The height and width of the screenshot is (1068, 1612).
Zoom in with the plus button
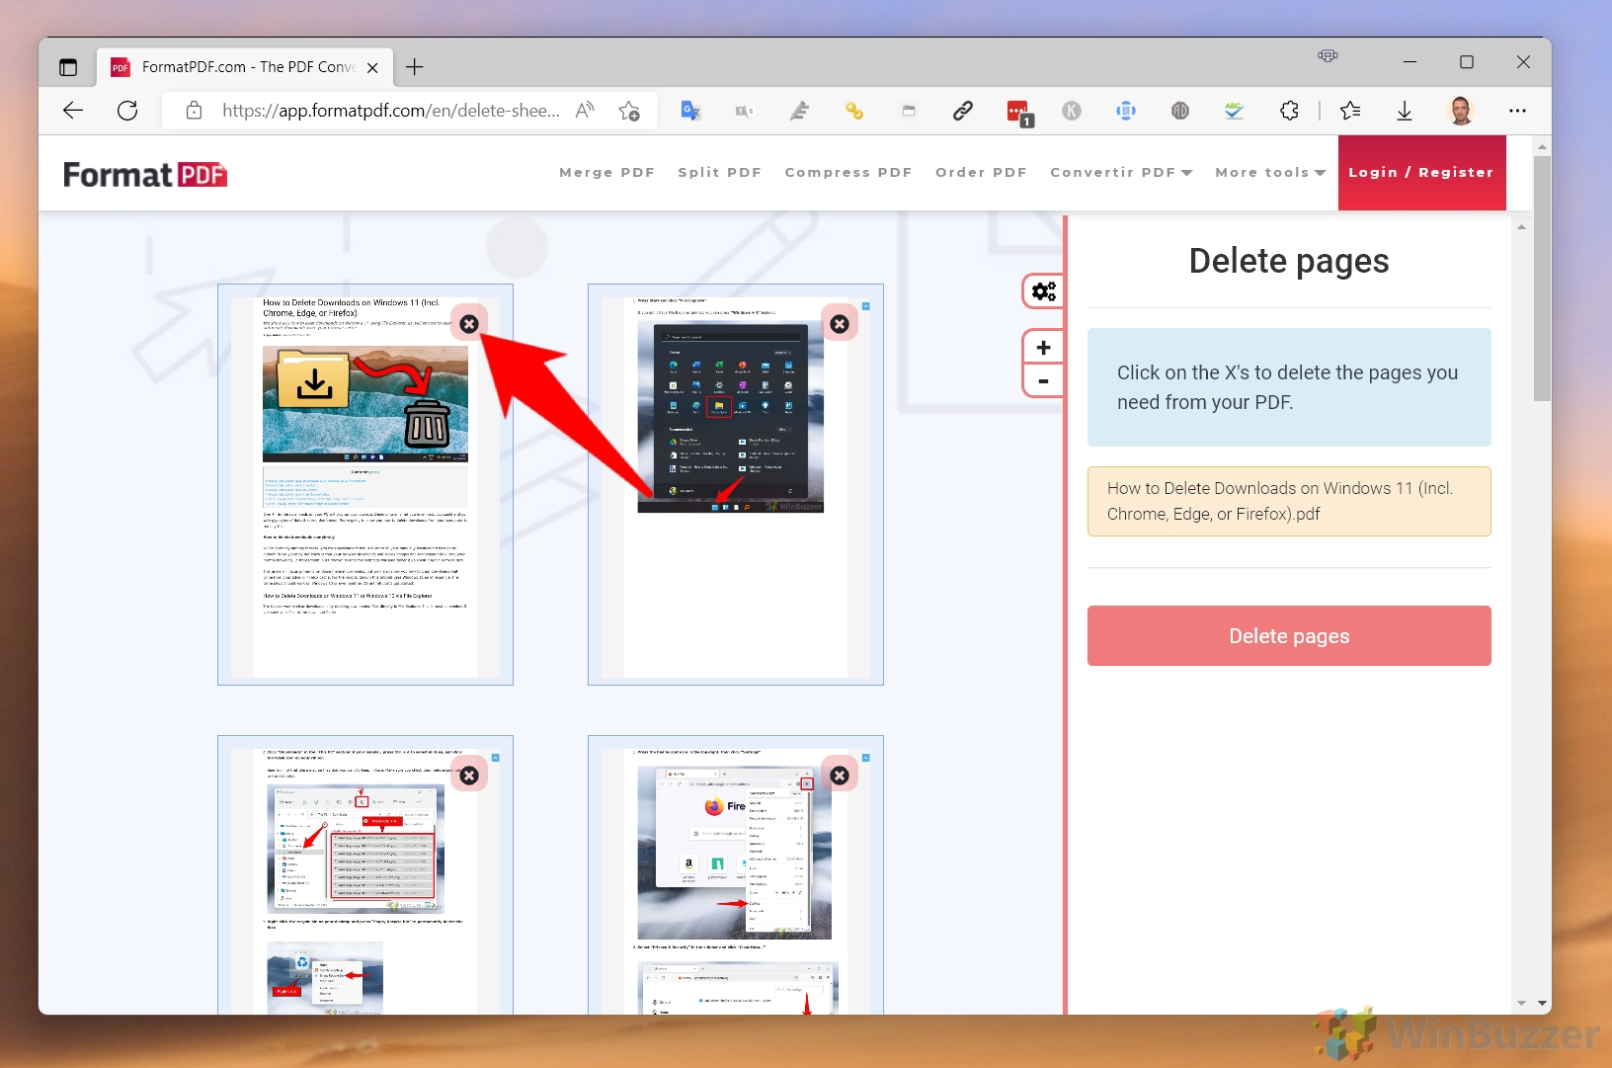click(1044, 348)
